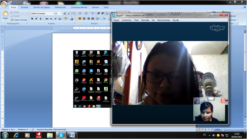Click the pasted desktop screenshot in the document
This screenshot has height=139, width=247.
pyautogui.click(x=92, y=79)
